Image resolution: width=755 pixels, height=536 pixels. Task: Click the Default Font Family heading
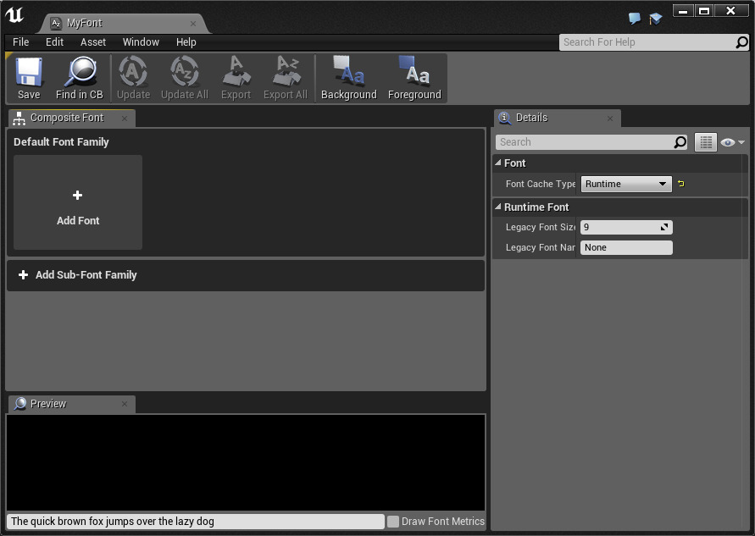61,142
